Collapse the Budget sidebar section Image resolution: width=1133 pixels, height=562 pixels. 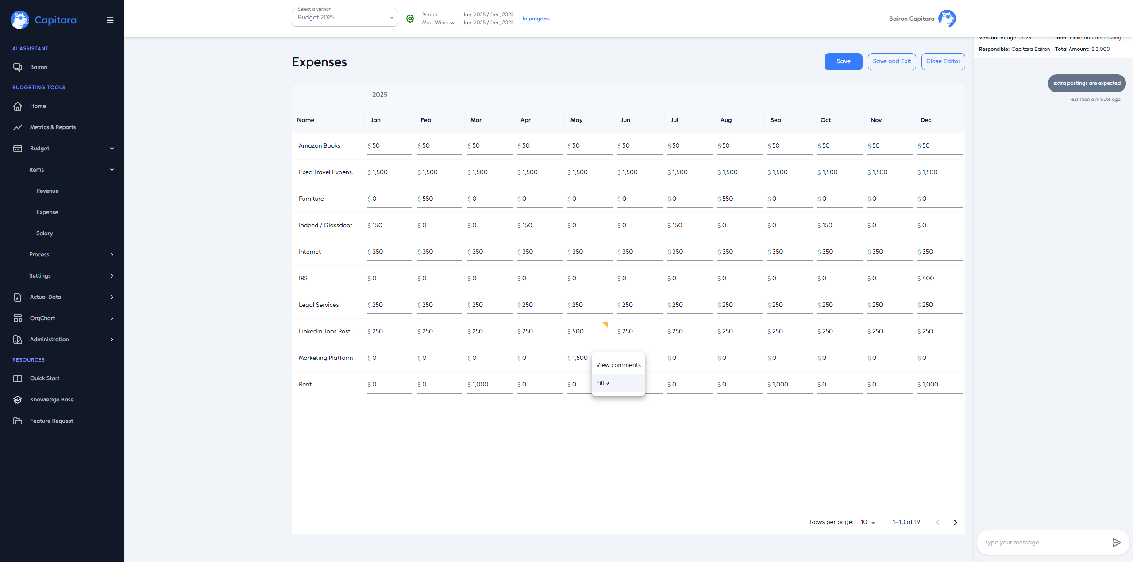pyautogui.click(x=112, y=149)
